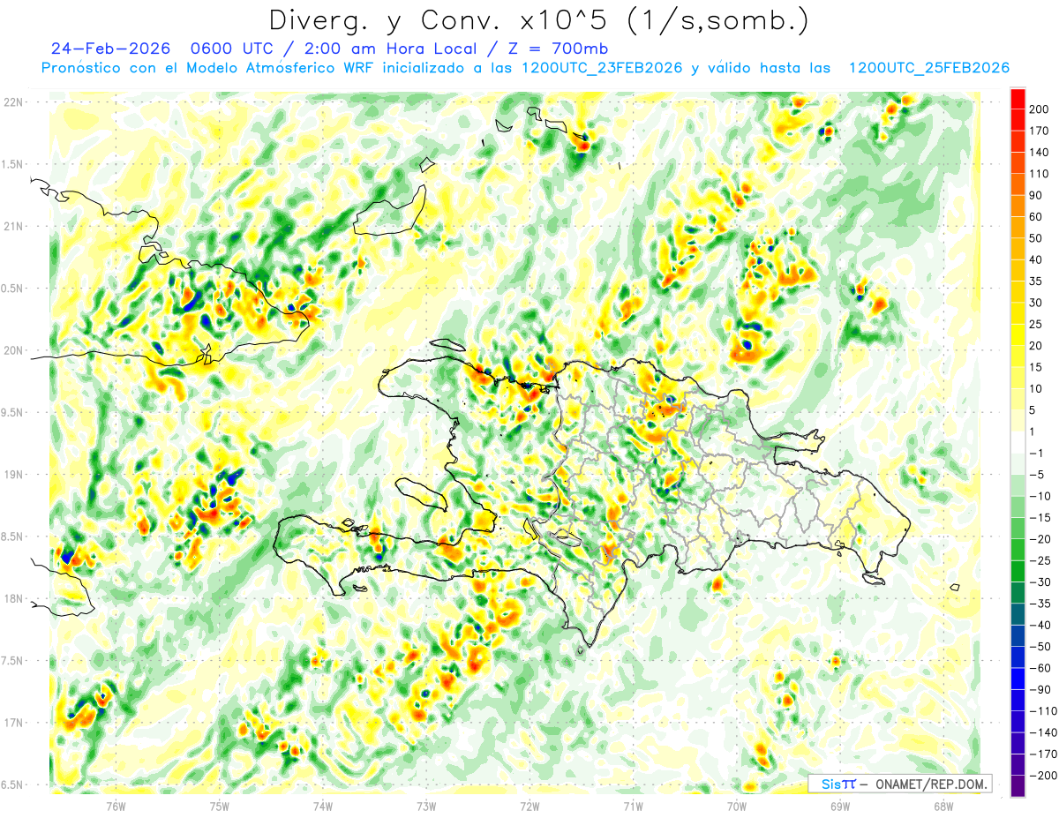Click the 69W longitude axis label

[839, 806]
